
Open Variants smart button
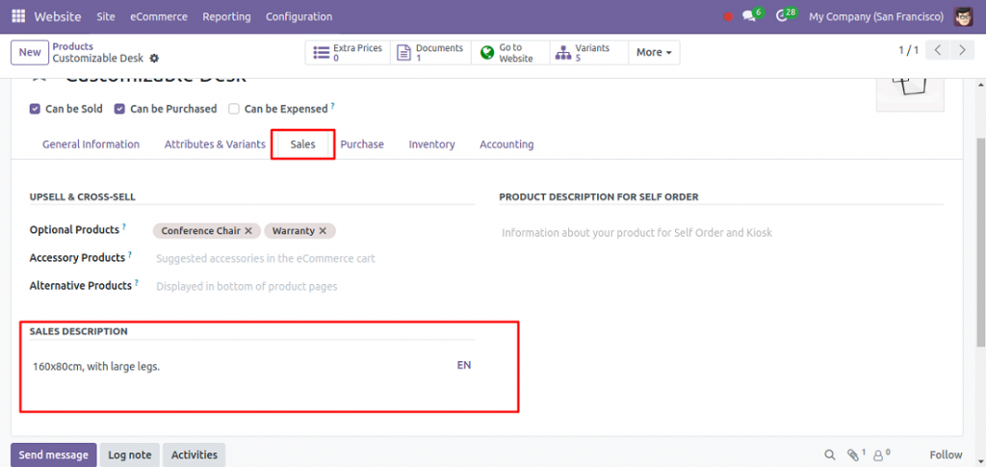pyautogui.click(x=589, y=53)
